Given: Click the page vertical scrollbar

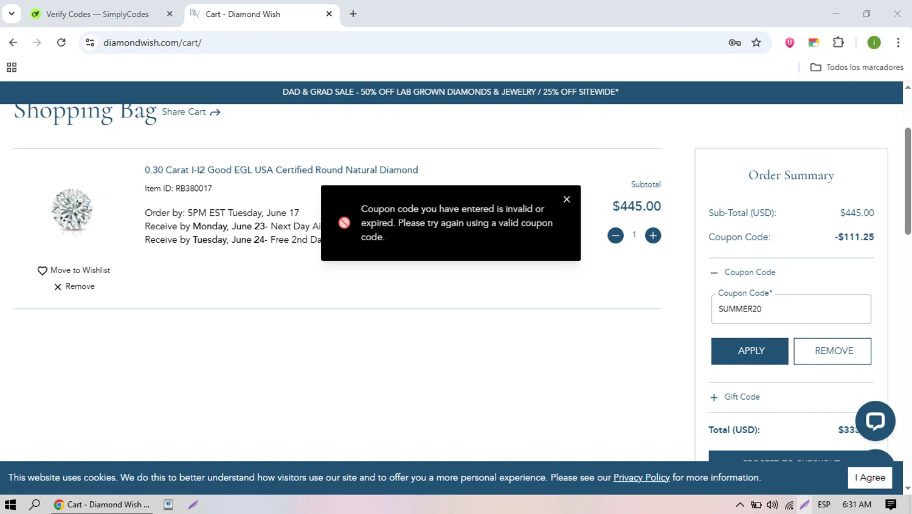Looking at the screenshot, I should [x=907, y=181].
